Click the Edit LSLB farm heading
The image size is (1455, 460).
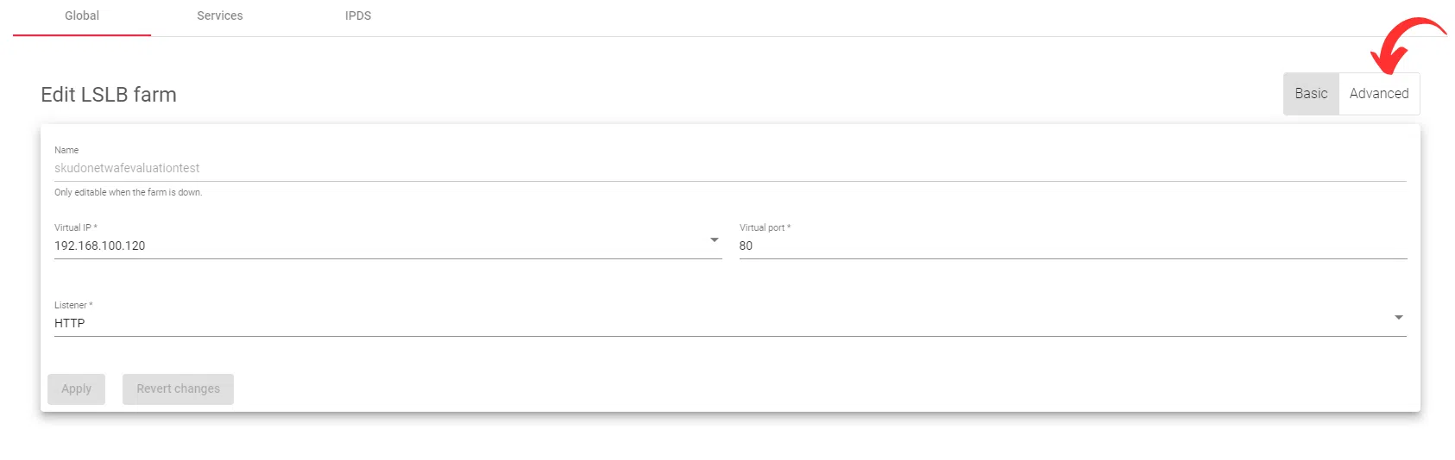tap(109, 95)
